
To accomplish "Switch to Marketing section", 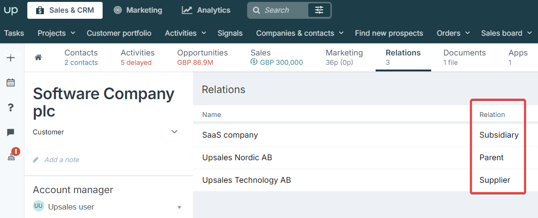I will 138,10.
